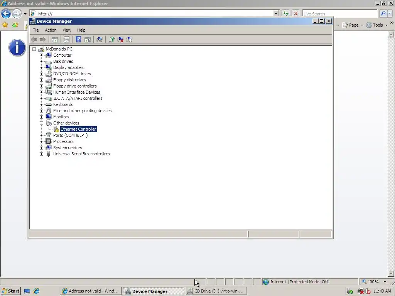The image size is (395, 296).
Task: Expand the DVD/CD-ROM drives category
Action: (41, 74)
